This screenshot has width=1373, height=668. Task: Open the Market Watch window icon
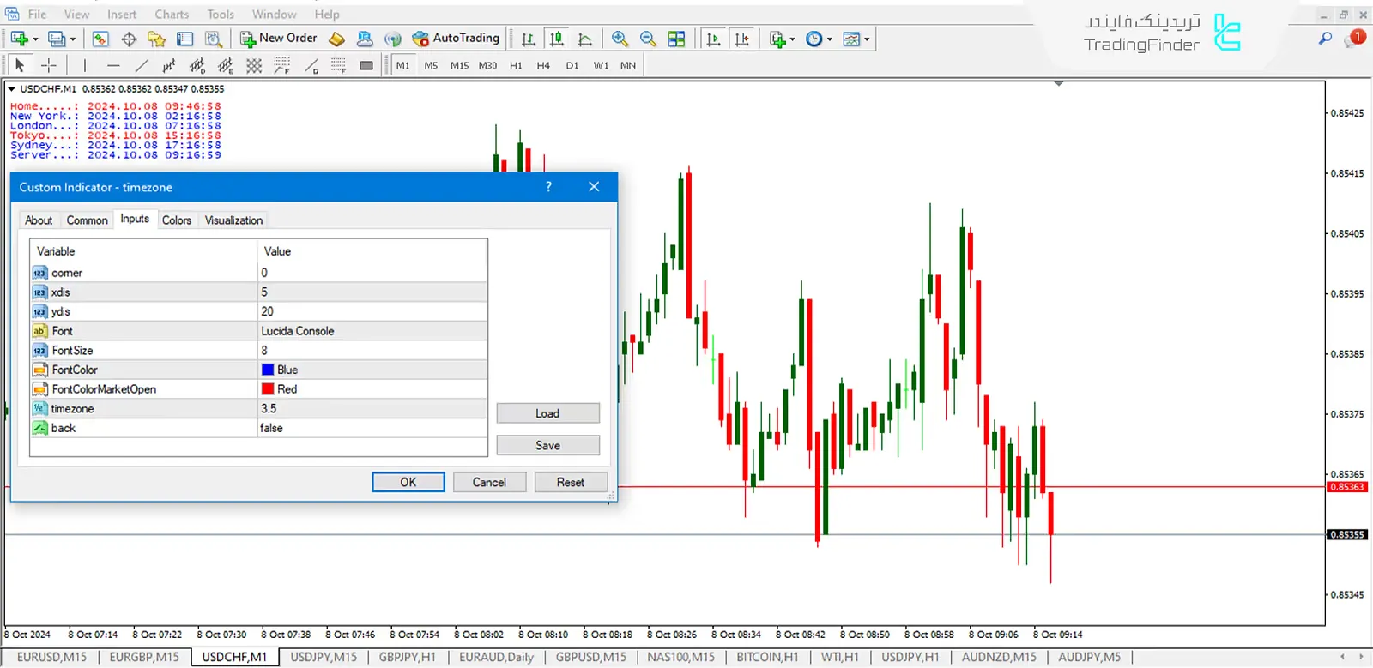coord(100,39)
